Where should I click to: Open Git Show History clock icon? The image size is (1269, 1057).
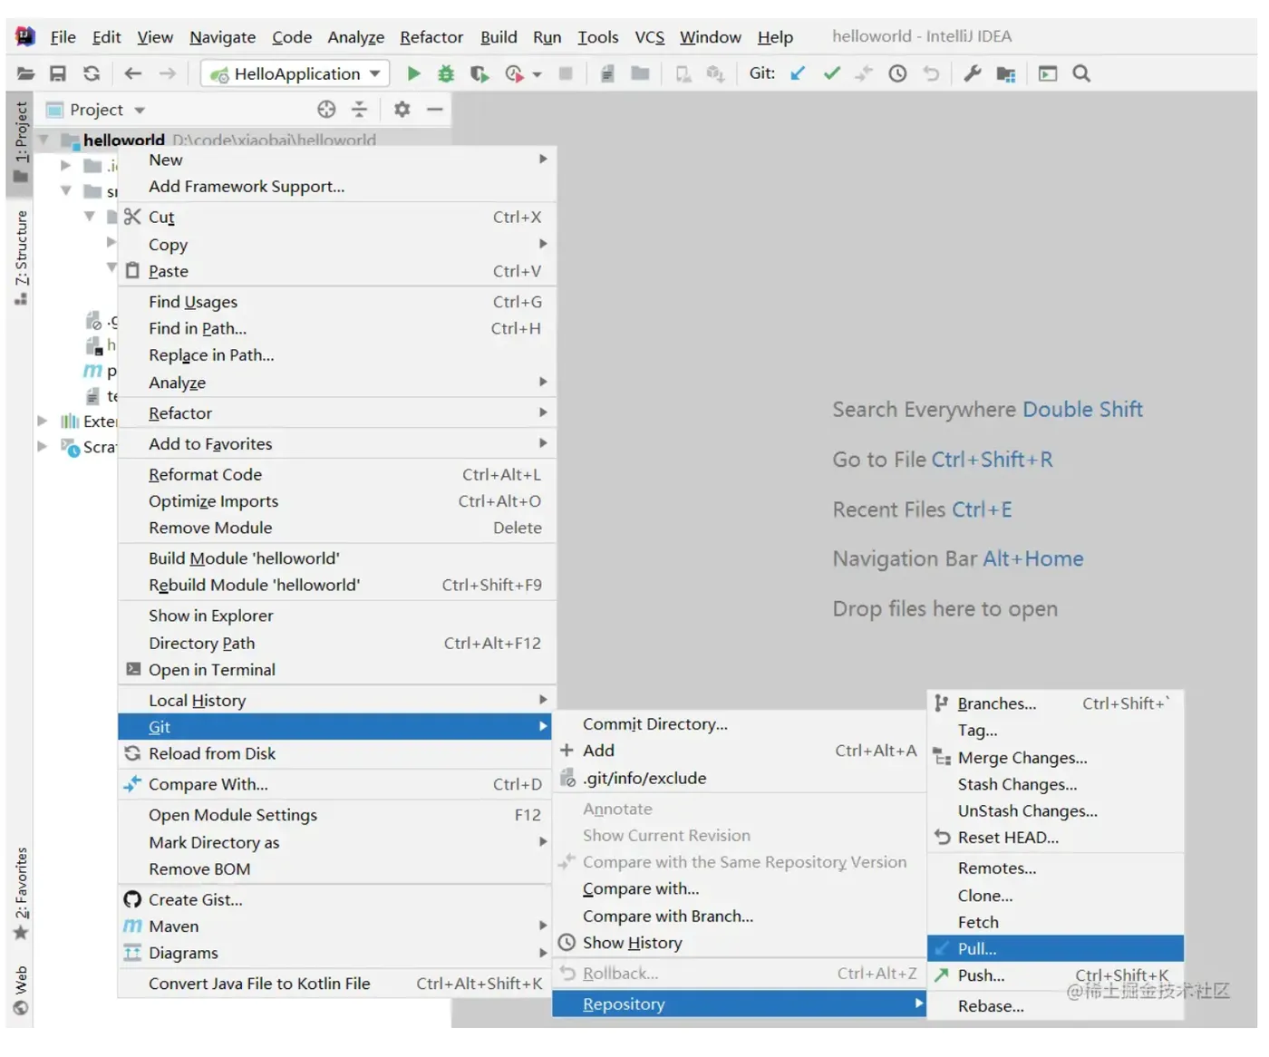(x=897, y=73)
